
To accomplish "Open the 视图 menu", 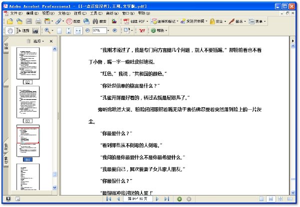I will point(48,13).
